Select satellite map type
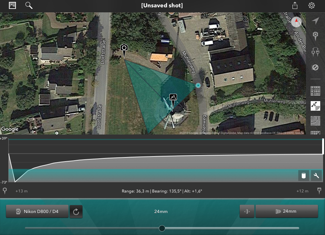 coord(315,106)
